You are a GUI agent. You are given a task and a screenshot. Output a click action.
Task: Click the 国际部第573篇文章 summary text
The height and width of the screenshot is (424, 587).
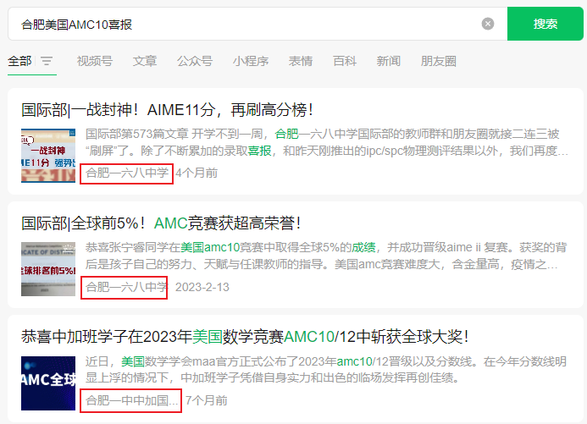point(327,142)
